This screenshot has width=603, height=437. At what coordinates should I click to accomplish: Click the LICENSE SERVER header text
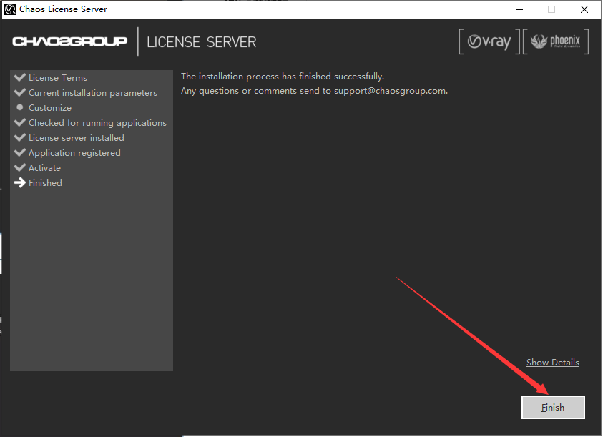tap(201, 41)
